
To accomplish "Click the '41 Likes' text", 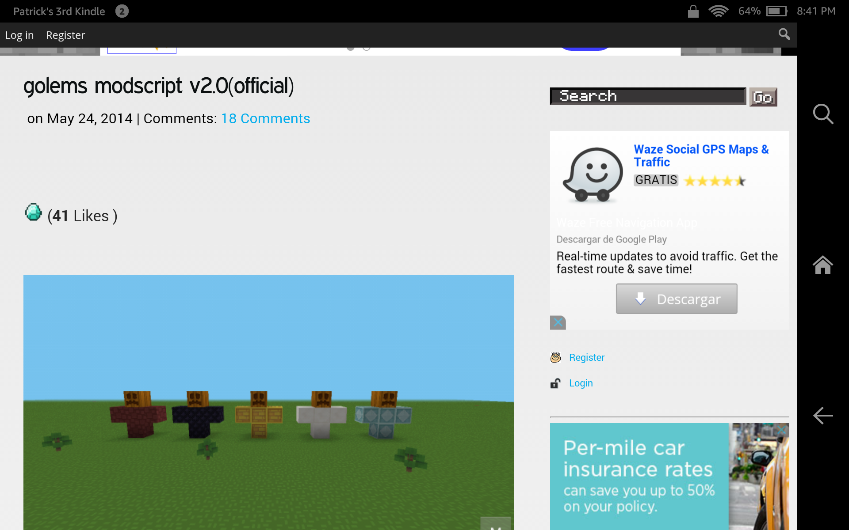I will (82, 216).
